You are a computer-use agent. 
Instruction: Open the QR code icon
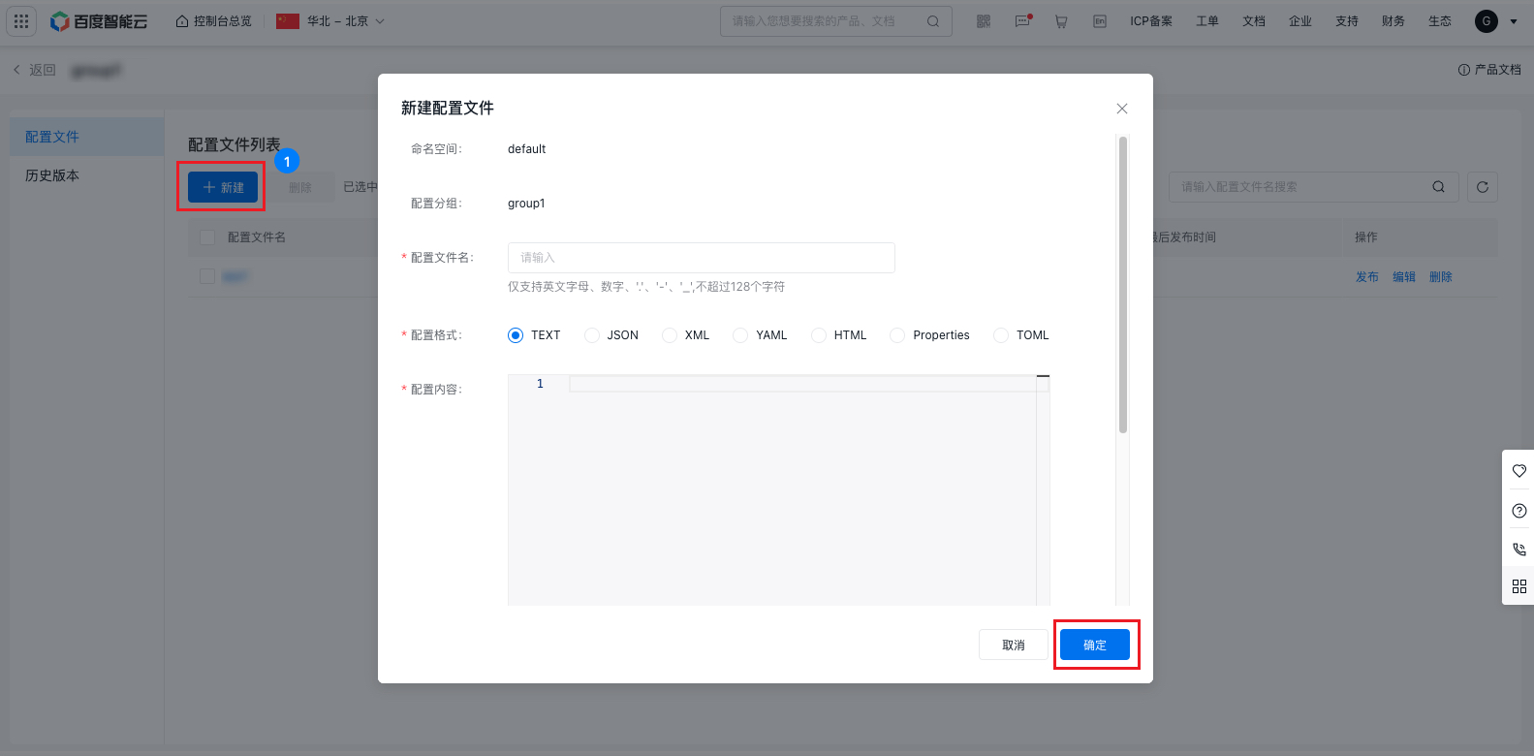coord(984,21)
